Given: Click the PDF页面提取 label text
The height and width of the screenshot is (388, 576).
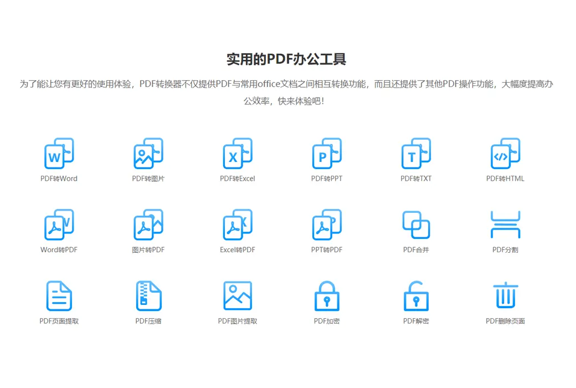Looking at the screenshot, I should 59,321.
